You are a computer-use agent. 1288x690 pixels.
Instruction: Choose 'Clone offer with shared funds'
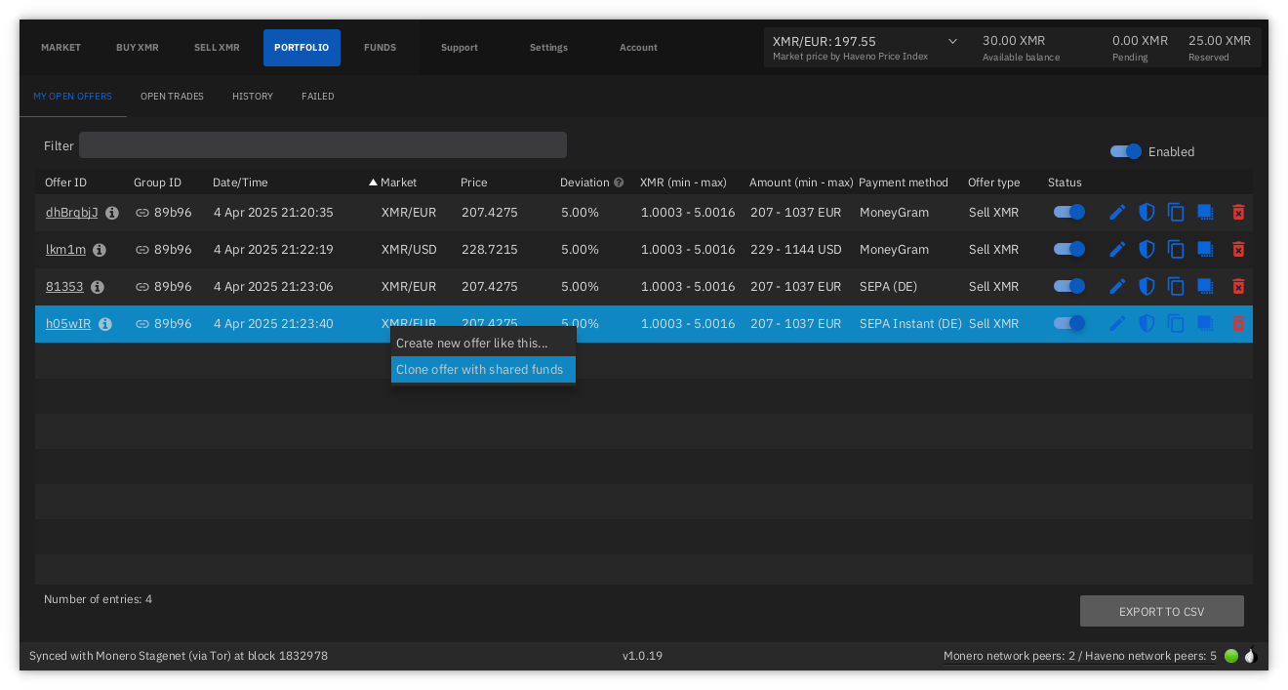[x=483, y=370]
